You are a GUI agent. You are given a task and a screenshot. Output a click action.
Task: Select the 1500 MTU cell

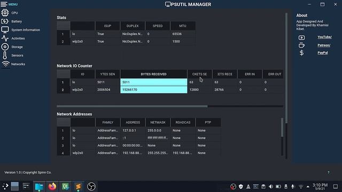click(183, 42)
